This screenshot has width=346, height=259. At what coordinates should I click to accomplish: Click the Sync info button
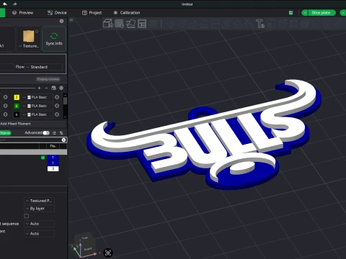[54, 39]
